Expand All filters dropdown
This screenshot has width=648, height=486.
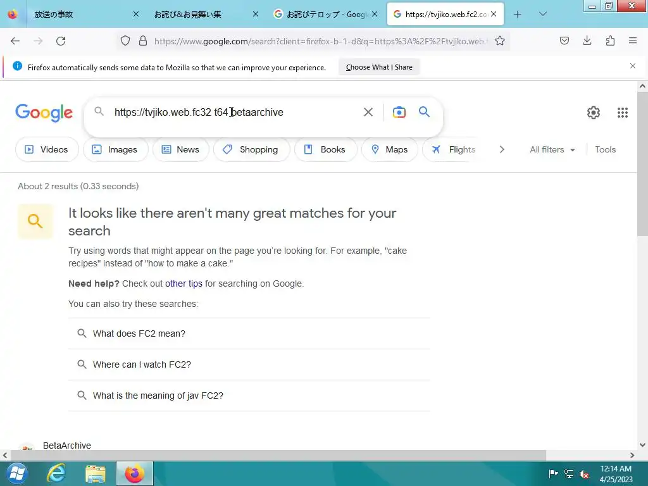click(552, 149)
